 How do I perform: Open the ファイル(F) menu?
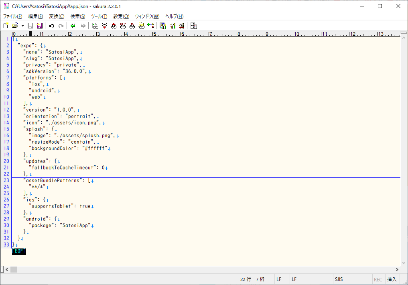tap(12, 16)
